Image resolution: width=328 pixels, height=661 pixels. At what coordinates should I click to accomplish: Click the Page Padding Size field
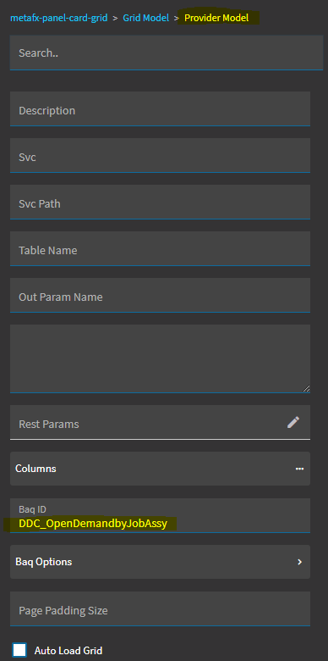(161, 608)
